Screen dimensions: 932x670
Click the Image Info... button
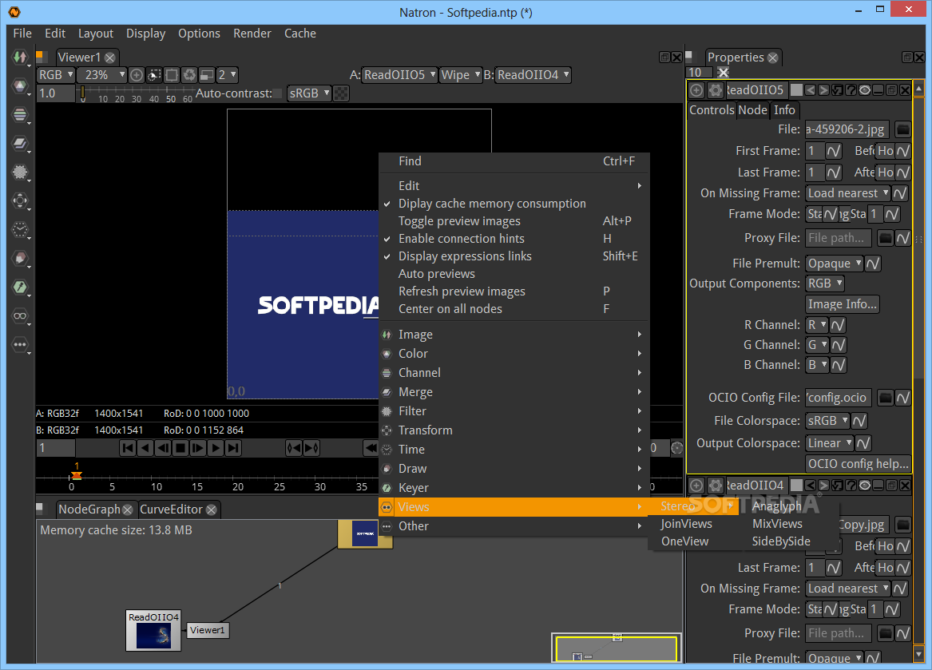pos(843,304)
